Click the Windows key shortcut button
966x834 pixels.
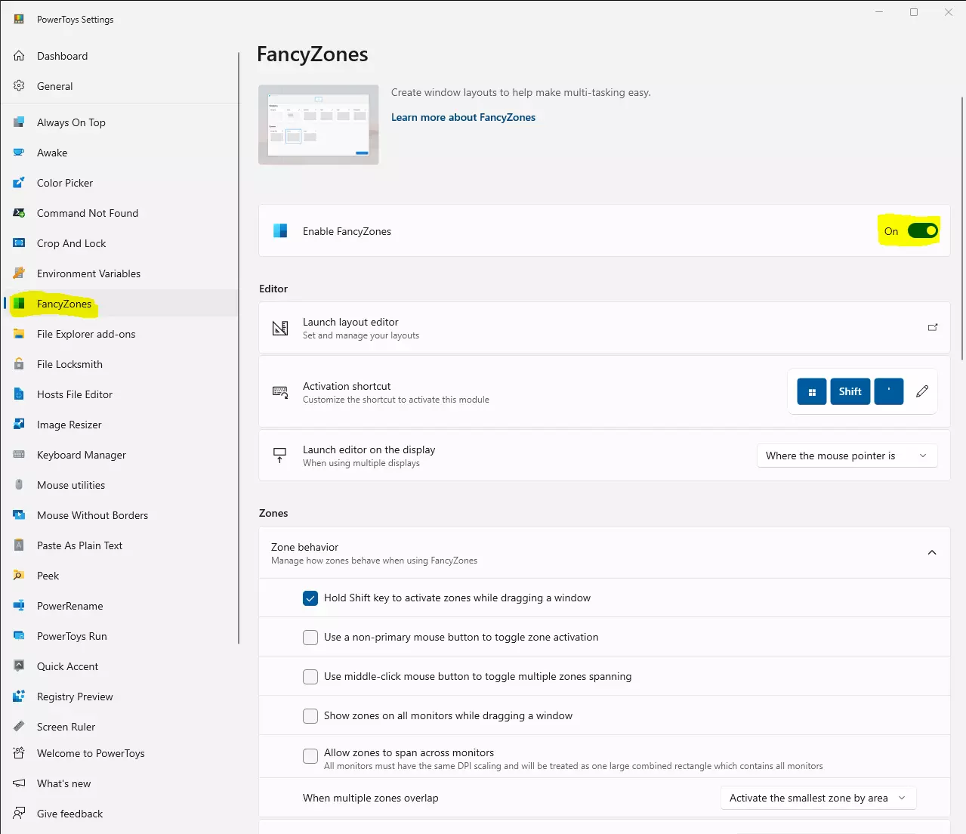tap(812, 391)
